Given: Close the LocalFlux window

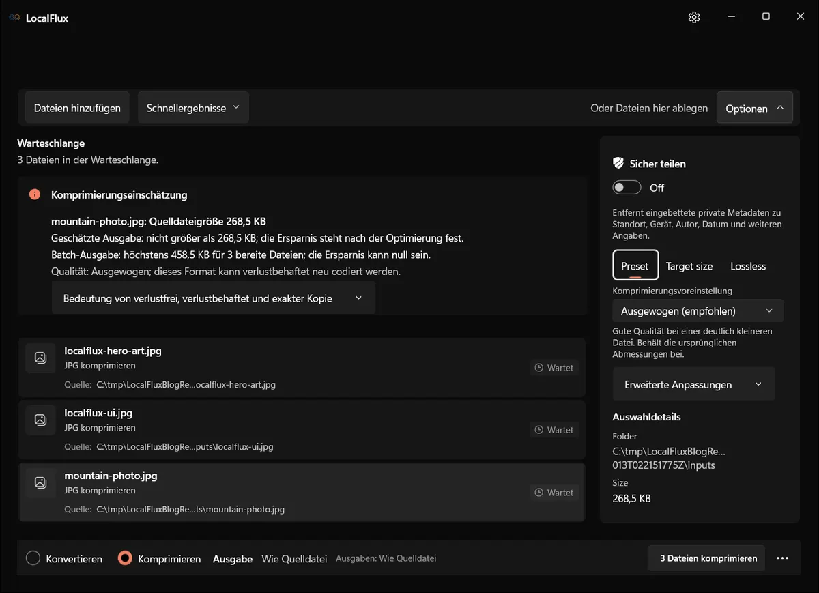Looking at the screenshot, I should point(801,17).
